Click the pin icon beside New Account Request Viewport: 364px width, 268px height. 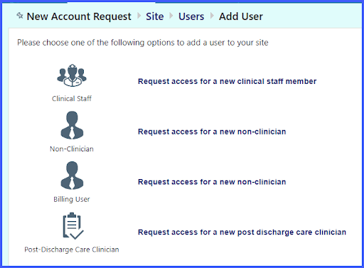20,16
